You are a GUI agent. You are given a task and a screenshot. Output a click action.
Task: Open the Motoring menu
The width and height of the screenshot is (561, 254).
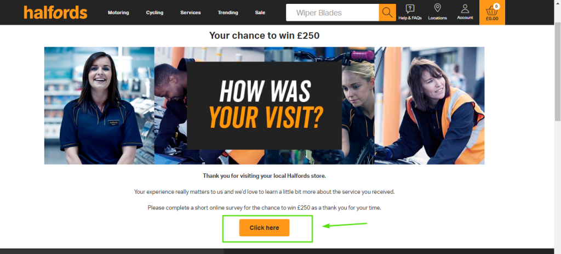[x=118, y=13]
